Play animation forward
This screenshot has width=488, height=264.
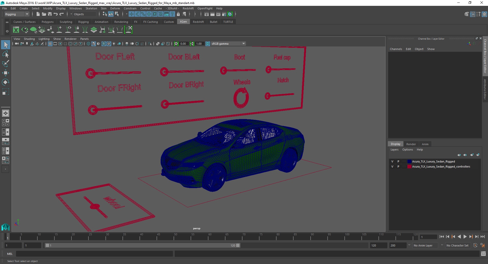pos(465,237)
